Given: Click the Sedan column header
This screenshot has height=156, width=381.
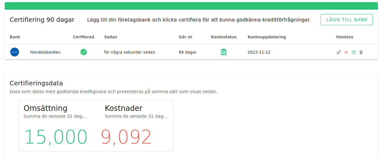Looking at the screenshot, I should tap(111, 37).
